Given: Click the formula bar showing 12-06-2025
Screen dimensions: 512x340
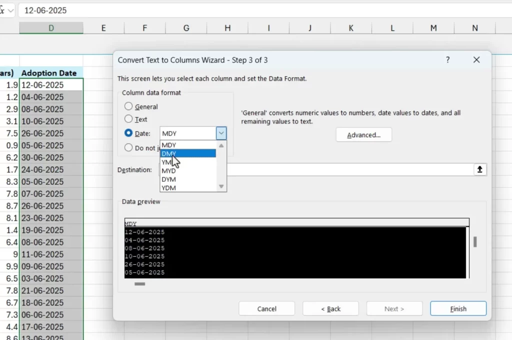Looking at the screenshot, I should [264, 11].
